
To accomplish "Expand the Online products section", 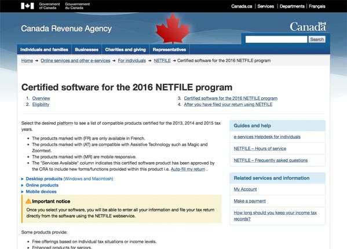I will click(x=42, y=185).
